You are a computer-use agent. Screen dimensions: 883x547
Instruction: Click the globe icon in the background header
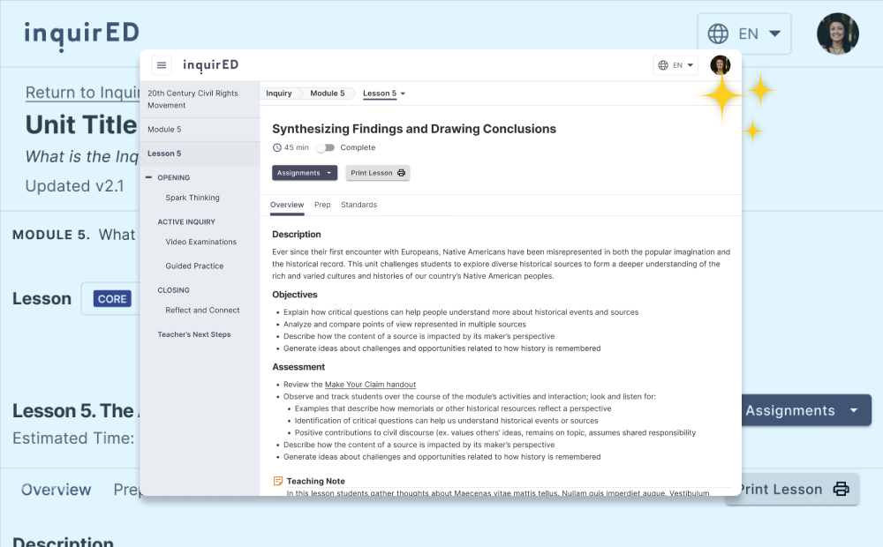(719, 34)
